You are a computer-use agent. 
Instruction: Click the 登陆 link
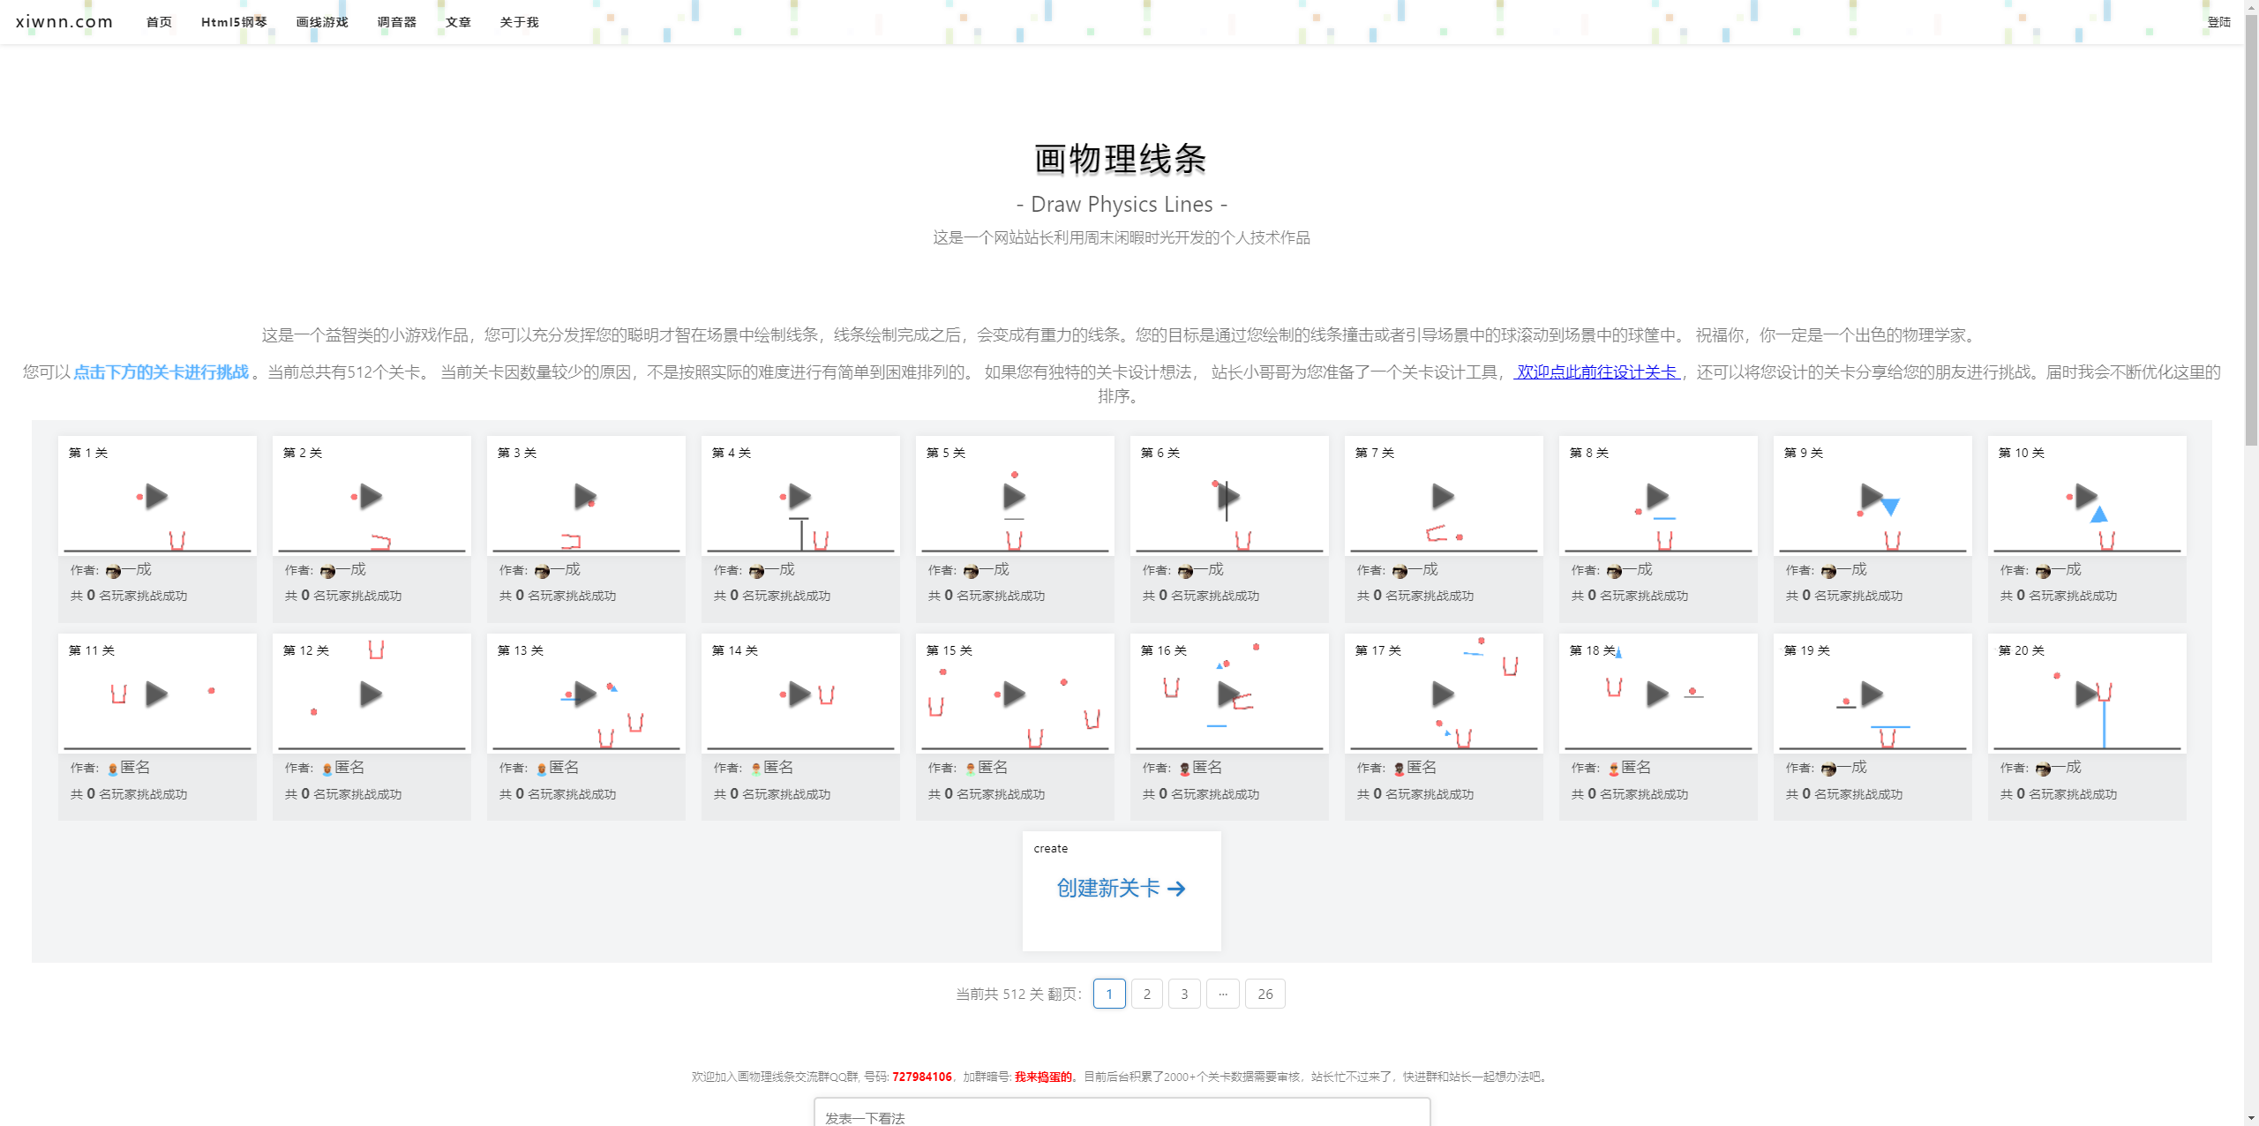(x=2219, y=21)
